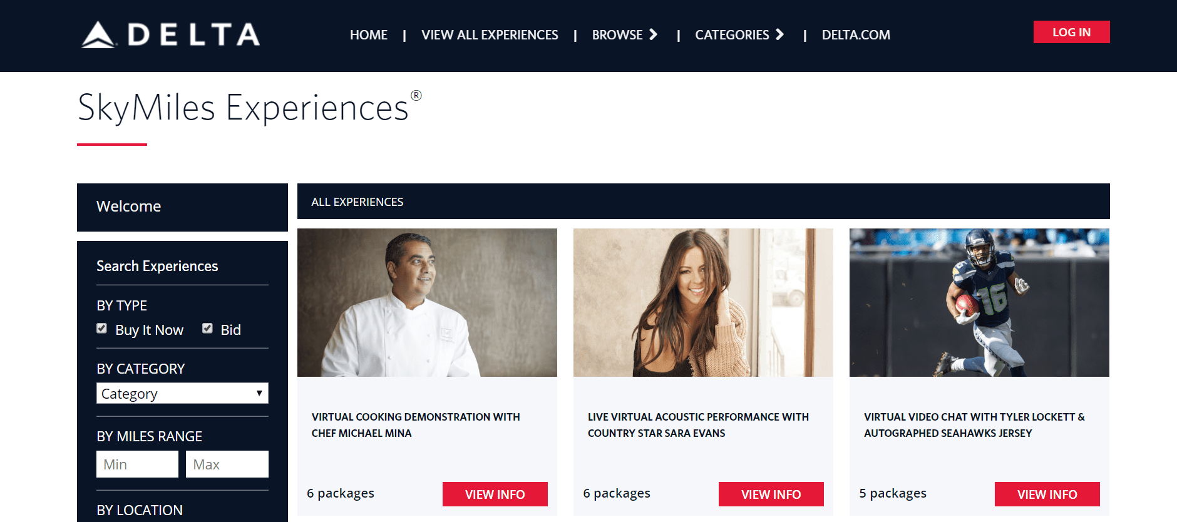Open the Chef Michael Mina photo thumbnail
The width and height of the screenshot is (1177, 522).
click(x=427, y=302)
